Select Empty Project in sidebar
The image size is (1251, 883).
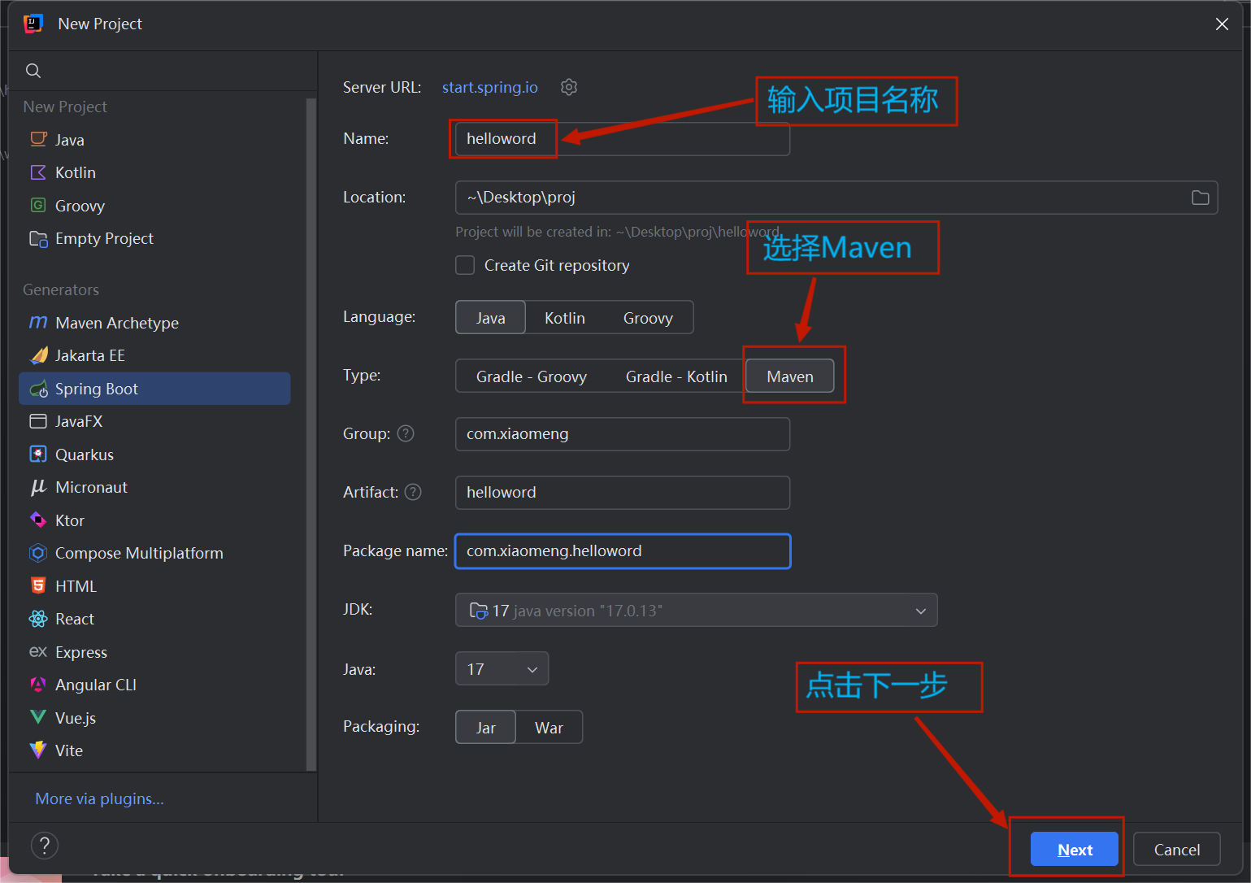(x=103, y=238)
